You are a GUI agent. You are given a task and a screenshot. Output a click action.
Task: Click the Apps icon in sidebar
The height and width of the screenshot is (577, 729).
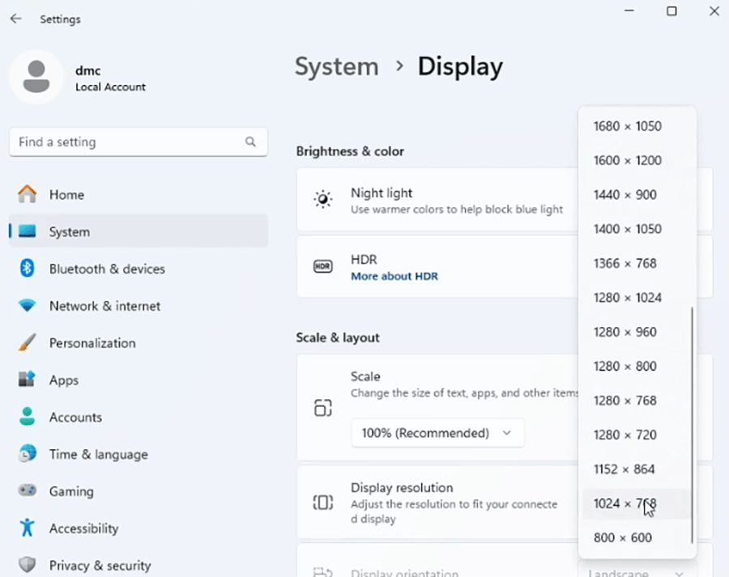tap(27, 380)
